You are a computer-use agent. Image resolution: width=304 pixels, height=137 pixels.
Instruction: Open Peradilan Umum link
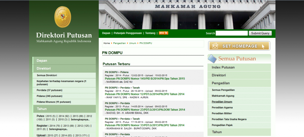(222, 101)
